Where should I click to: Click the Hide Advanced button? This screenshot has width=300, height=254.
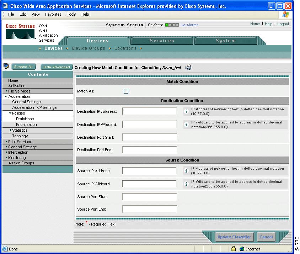coord(57,67)
